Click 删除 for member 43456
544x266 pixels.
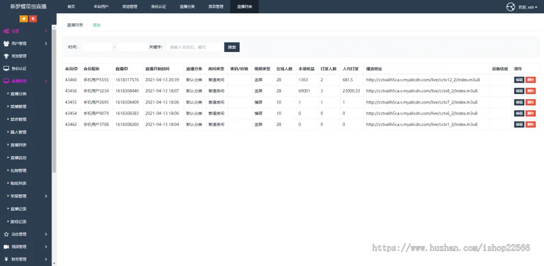point(531,91)
